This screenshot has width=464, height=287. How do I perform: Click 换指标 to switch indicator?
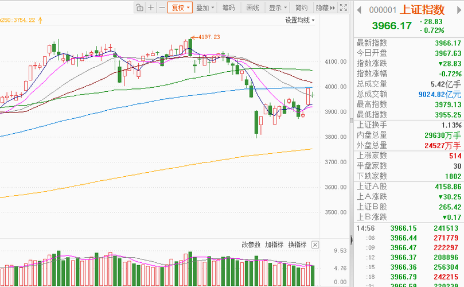297,245
